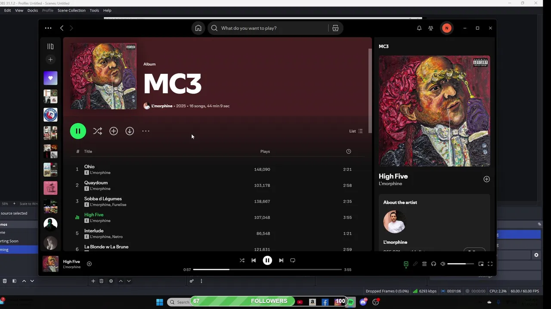Focus the 'What do you want to play?' search box

tap(268, 28)
